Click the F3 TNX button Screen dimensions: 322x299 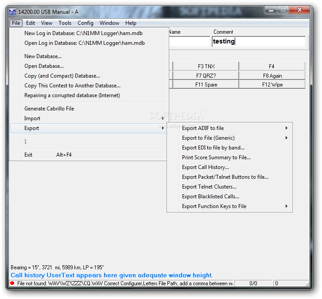click(x=206, y=66)
